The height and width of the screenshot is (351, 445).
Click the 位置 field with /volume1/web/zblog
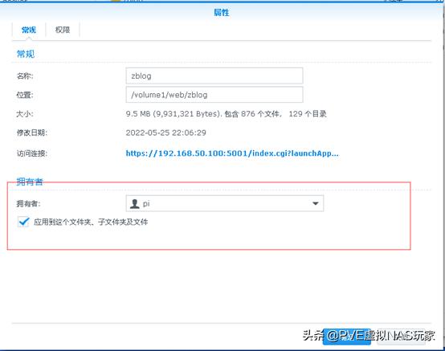[214, 95]
